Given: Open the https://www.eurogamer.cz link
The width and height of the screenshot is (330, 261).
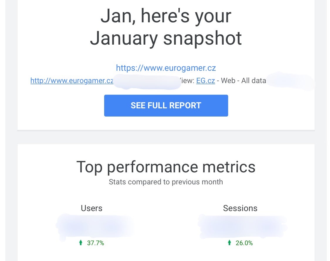Looking at the screenshot, I should click(166, 68).
